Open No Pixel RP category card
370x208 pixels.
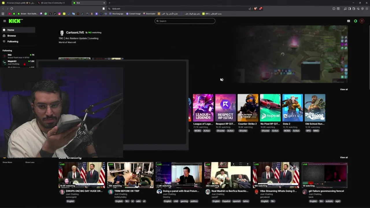point(270,108)
